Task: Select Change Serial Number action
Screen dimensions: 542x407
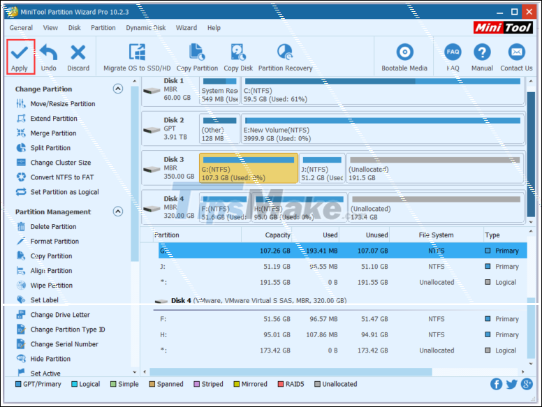Action: click(x=57, y=344)
